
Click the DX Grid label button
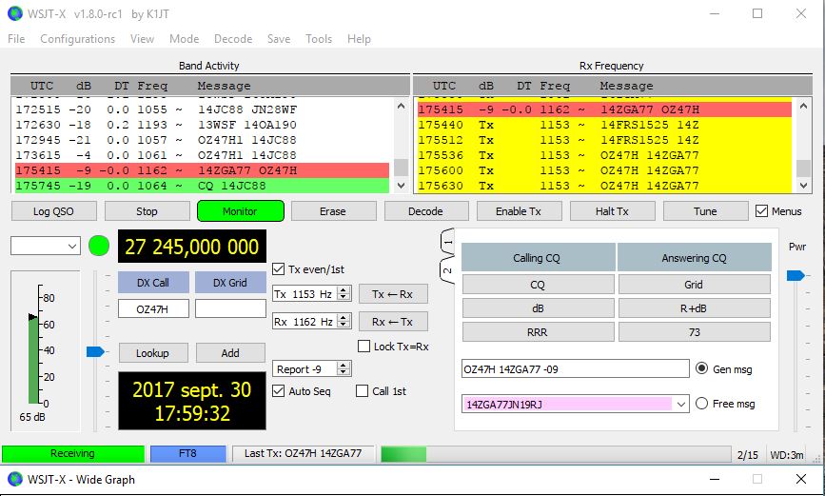click(230, 283)
